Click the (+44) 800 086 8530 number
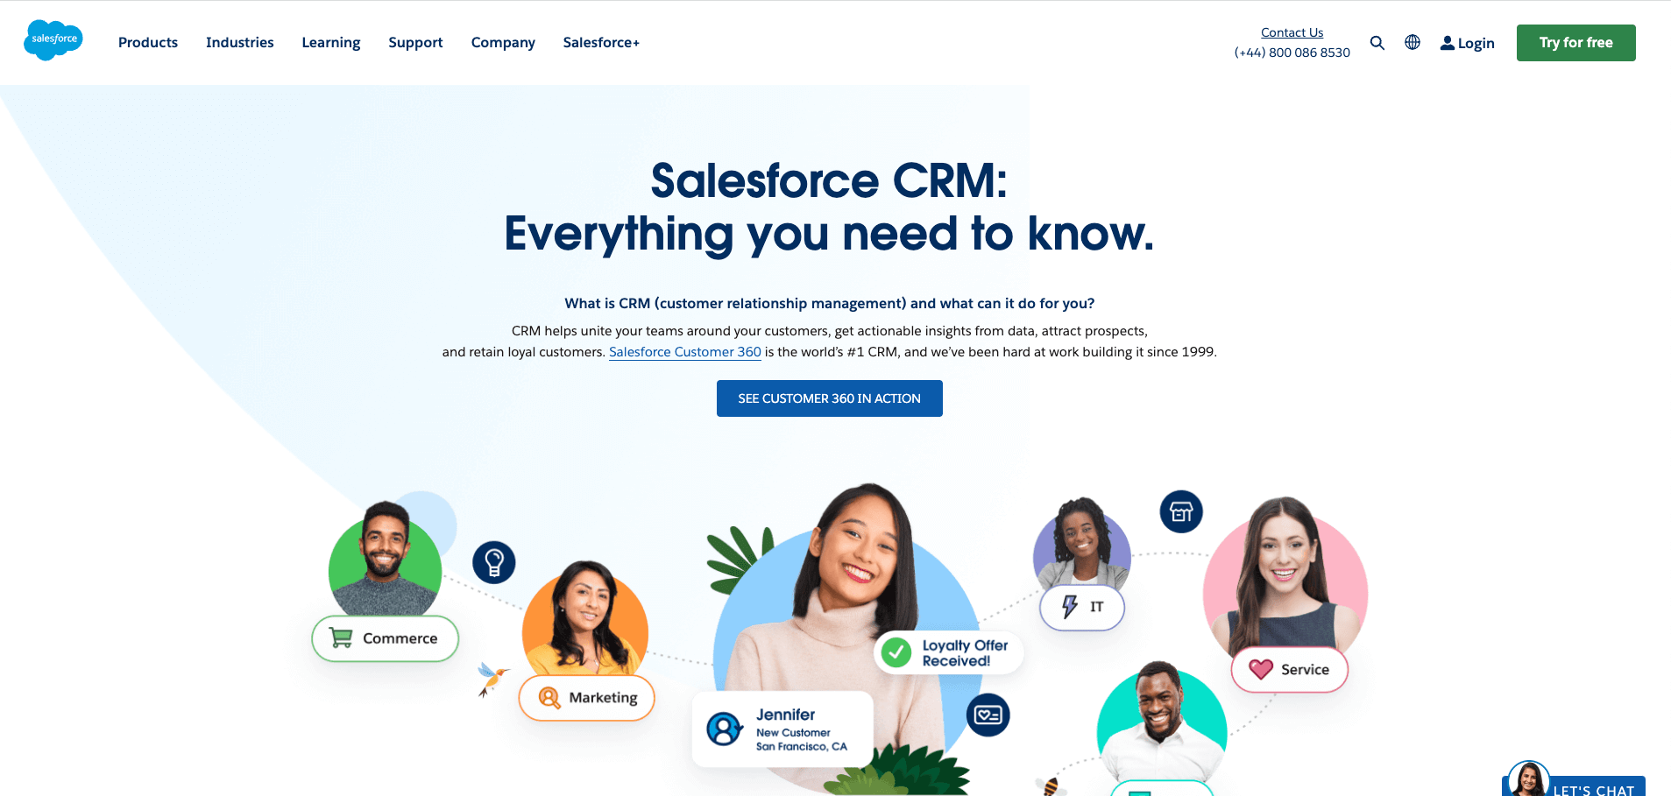The height and width of the screenshot is (796, 1671). pos(1292,53)
